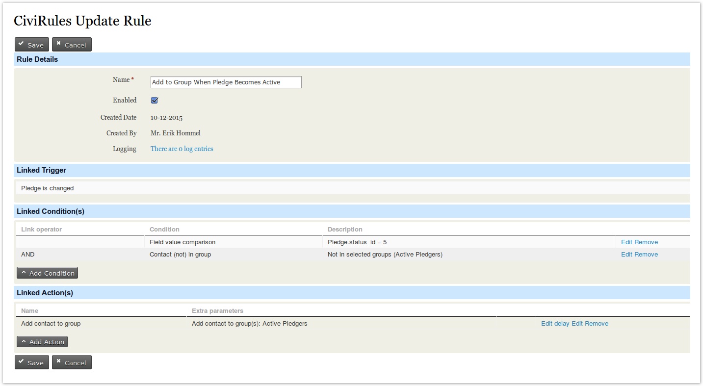Select the Pledge is changed trigger row

(48, 188)
